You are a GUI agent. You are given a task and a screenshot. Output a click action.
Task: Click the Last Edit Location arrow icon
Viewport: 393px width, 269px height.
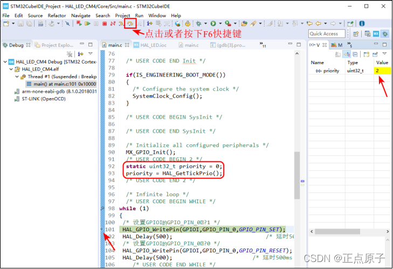click(309, 24)
